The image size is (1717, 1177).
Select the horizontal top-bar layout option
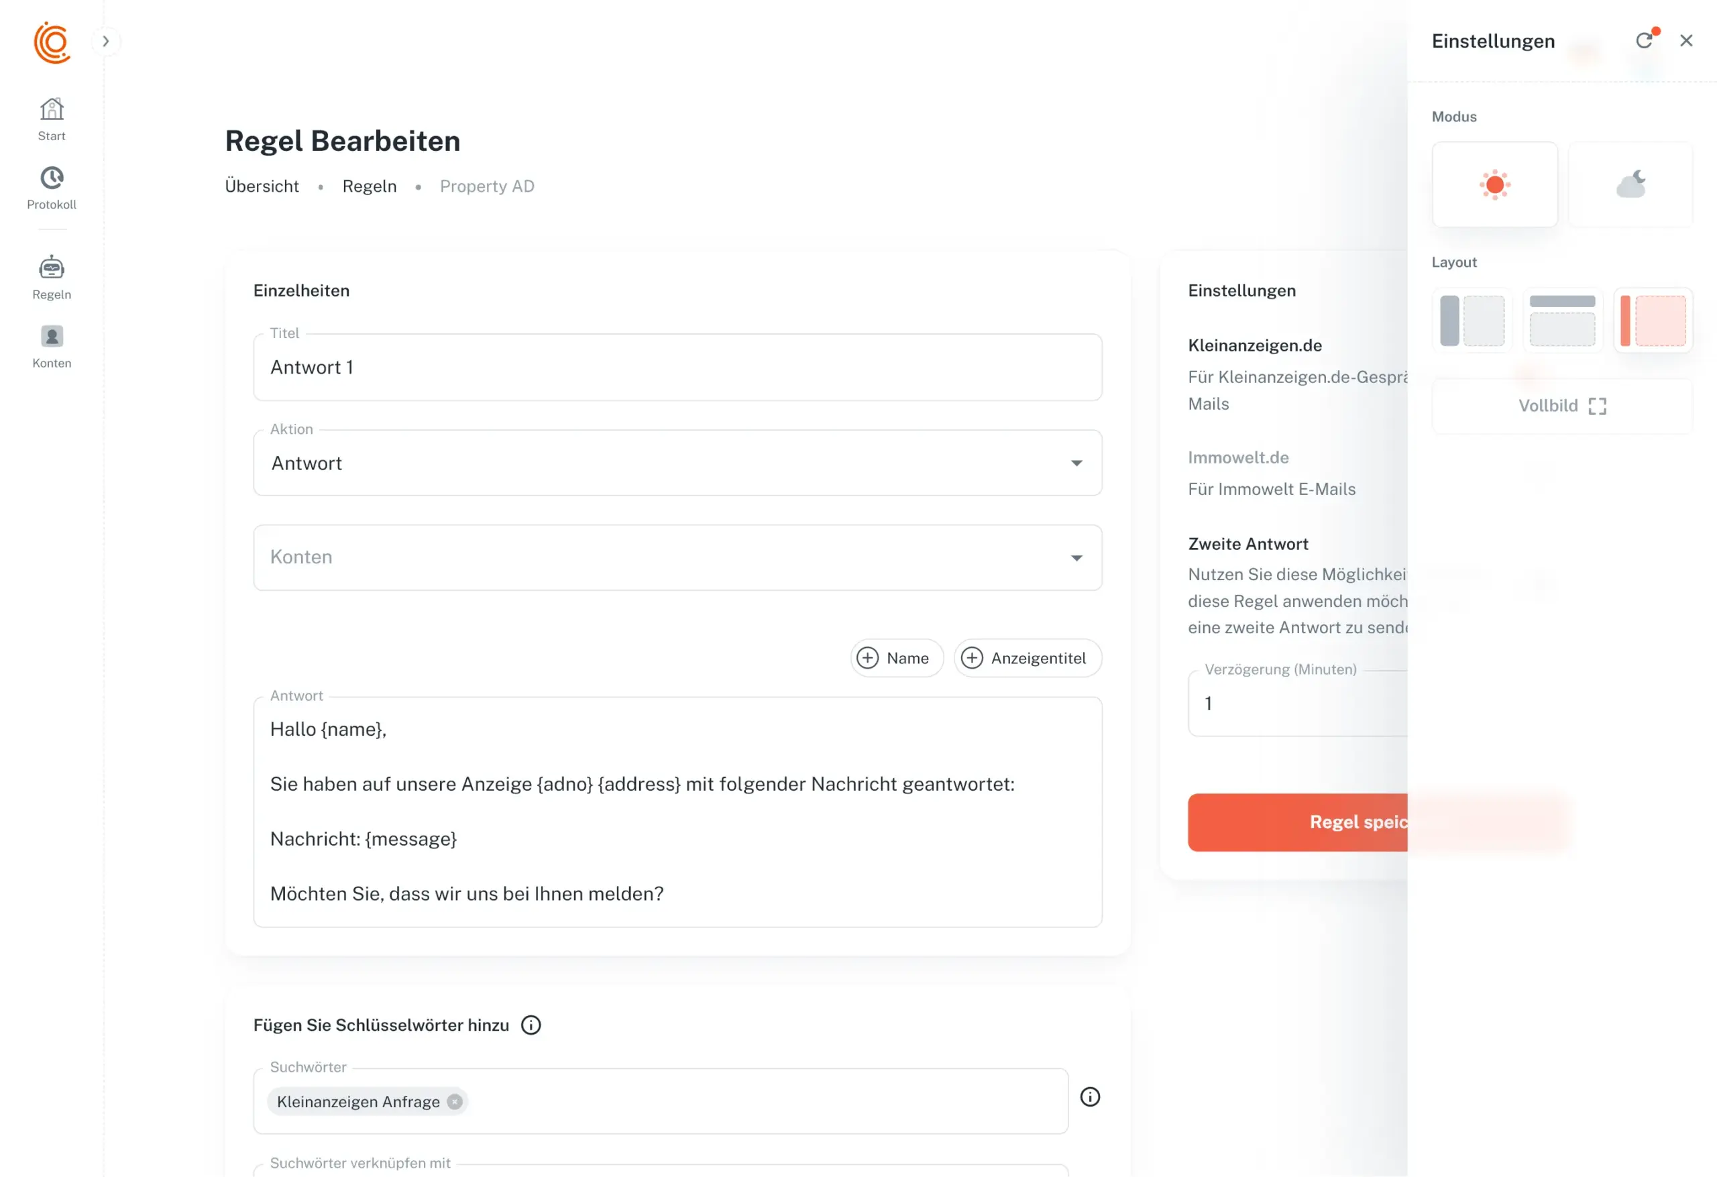(1562, 321)
